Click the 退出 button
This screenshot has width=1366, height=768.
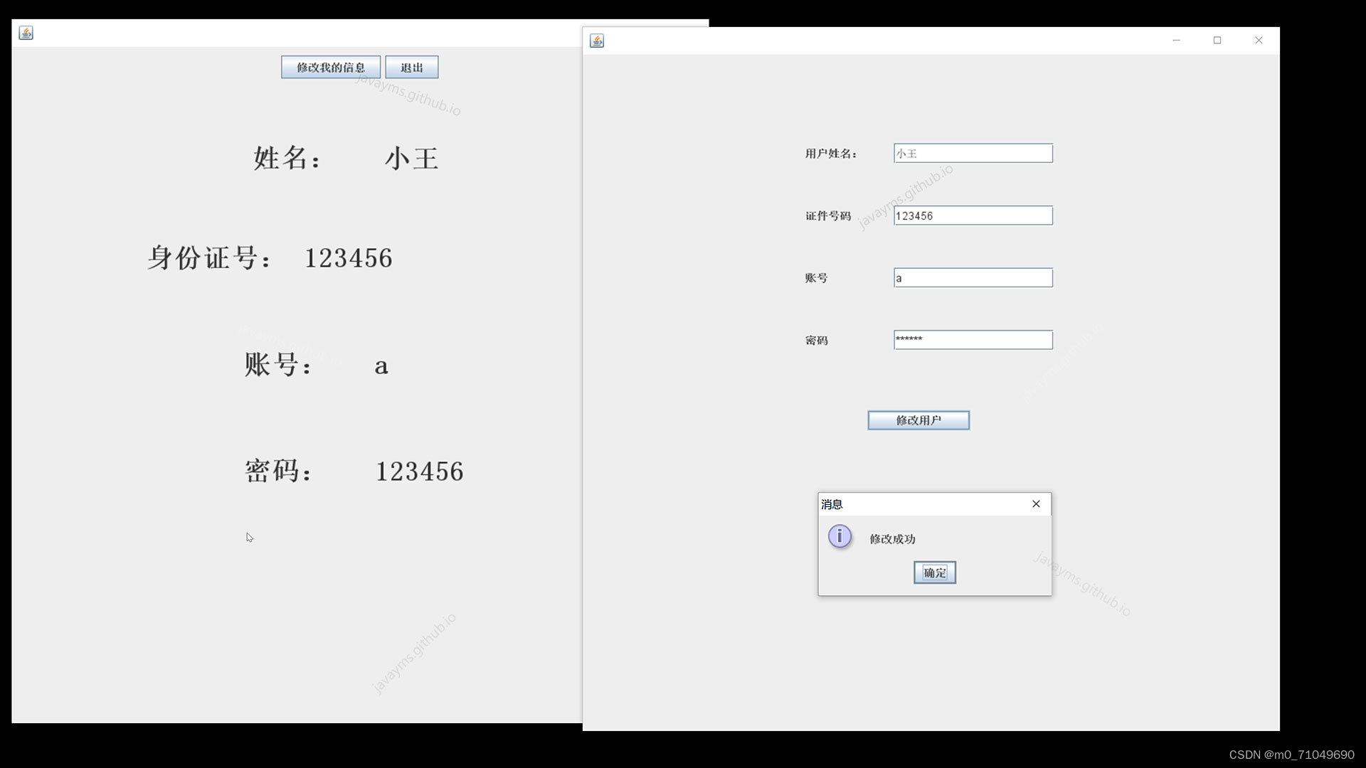(411, 68)
